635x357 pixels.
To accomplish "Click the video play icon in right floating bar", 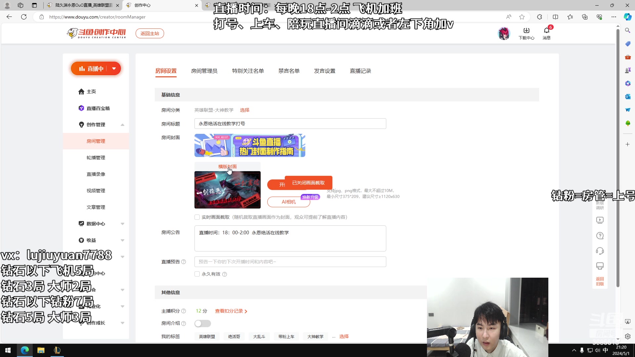I will click(x=600, y=220).
